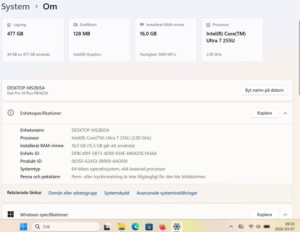Click the Settings gear taskbar icon
Image resolution: width=300 pixels, height=232 pixels.
[x=177, y=226]
